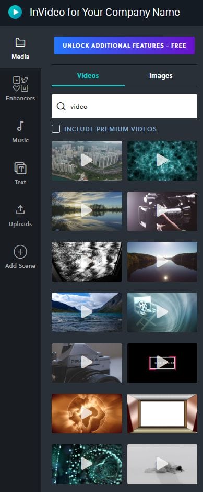
Task: Select the teal glowing particle spiral thumbnail
Action: click(87, 464)
